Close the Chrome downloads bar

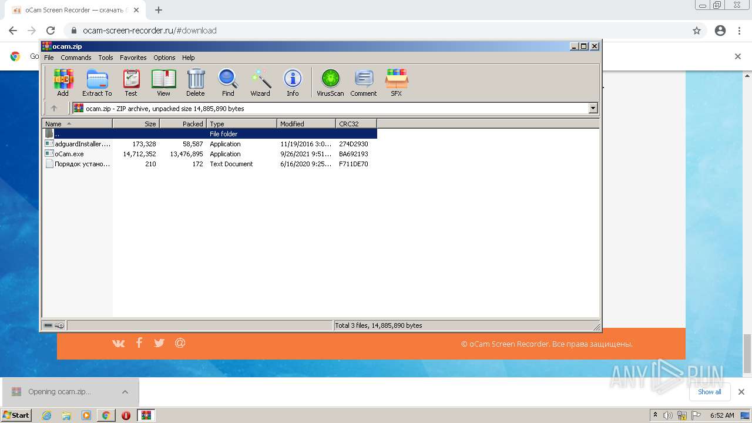pos(741,392)
